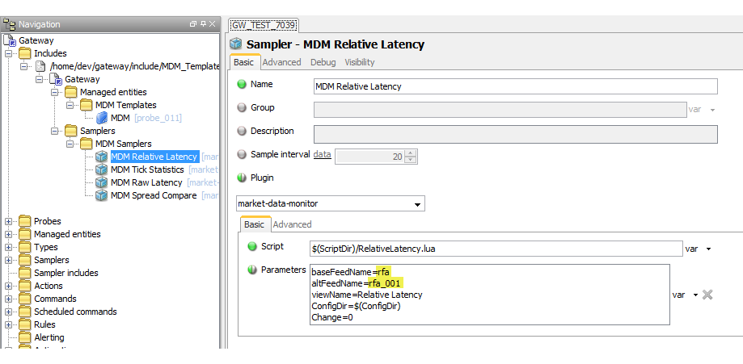Click the MDM Raw Latency sampler icon
Screen dimensions: 743x364
click(101, 182)
